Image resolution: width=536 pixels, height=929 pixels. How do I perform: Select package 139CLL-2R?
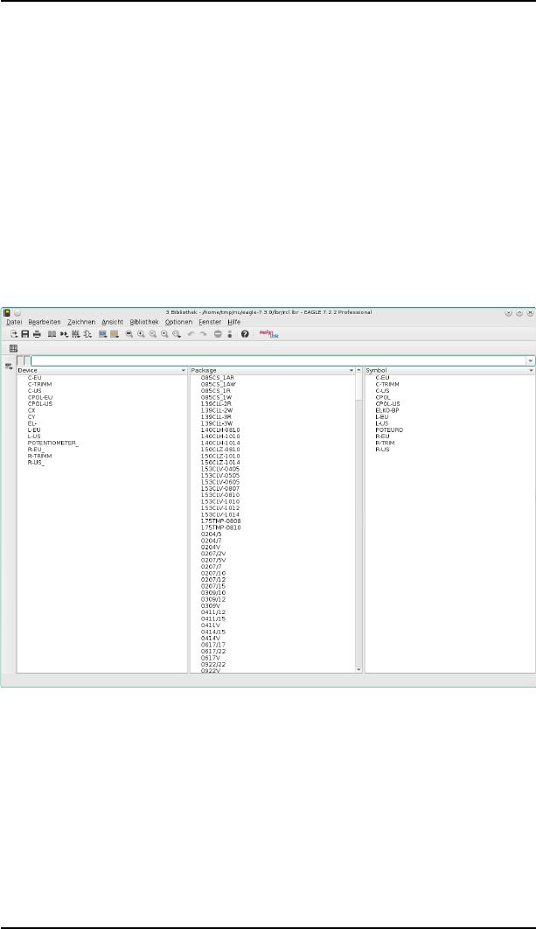coord(216,403)
